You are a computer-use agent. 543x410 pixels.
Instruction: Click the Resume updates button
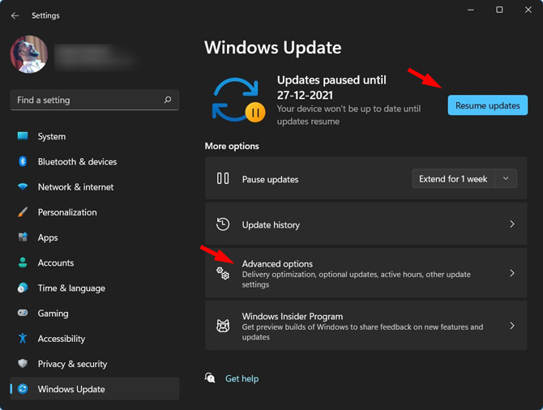click(488, 105)
